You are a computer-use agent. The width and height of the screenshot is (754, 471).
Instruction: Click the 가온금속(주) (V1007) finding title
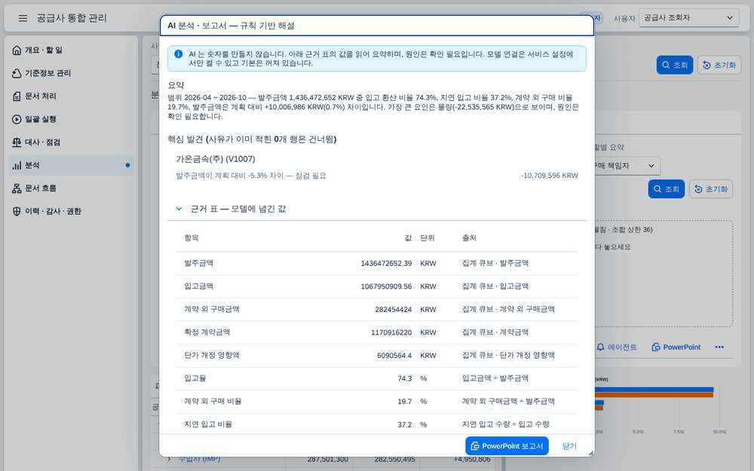pyautogui.click(x=216, y=159)
